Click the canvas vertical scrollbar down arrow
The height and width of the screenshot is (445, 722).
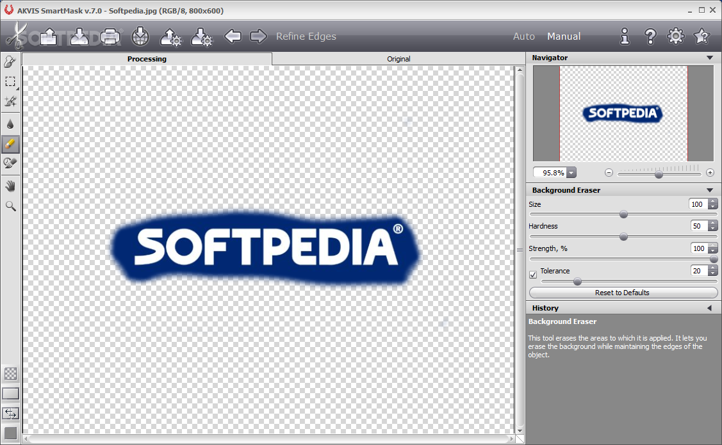click(520, 431)
